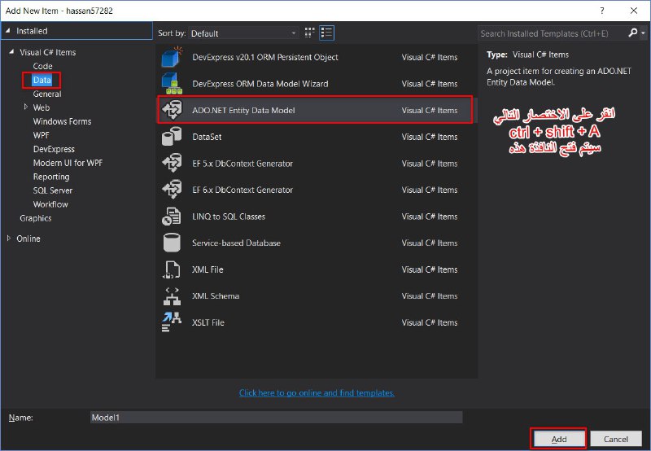
Task: Close the Add New Item dialog
Action: [x=634, y=11]
